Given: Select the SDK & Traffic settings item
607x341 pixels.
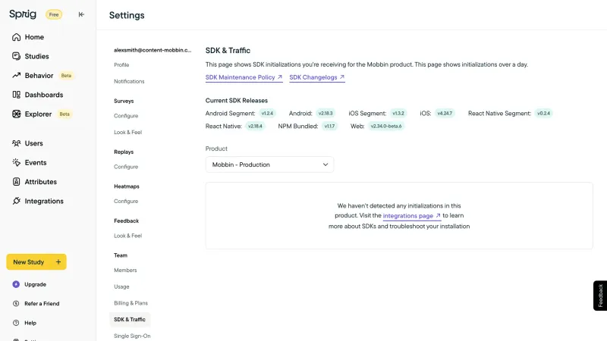Looking at the screenshot, I should (x=130, y=319).
